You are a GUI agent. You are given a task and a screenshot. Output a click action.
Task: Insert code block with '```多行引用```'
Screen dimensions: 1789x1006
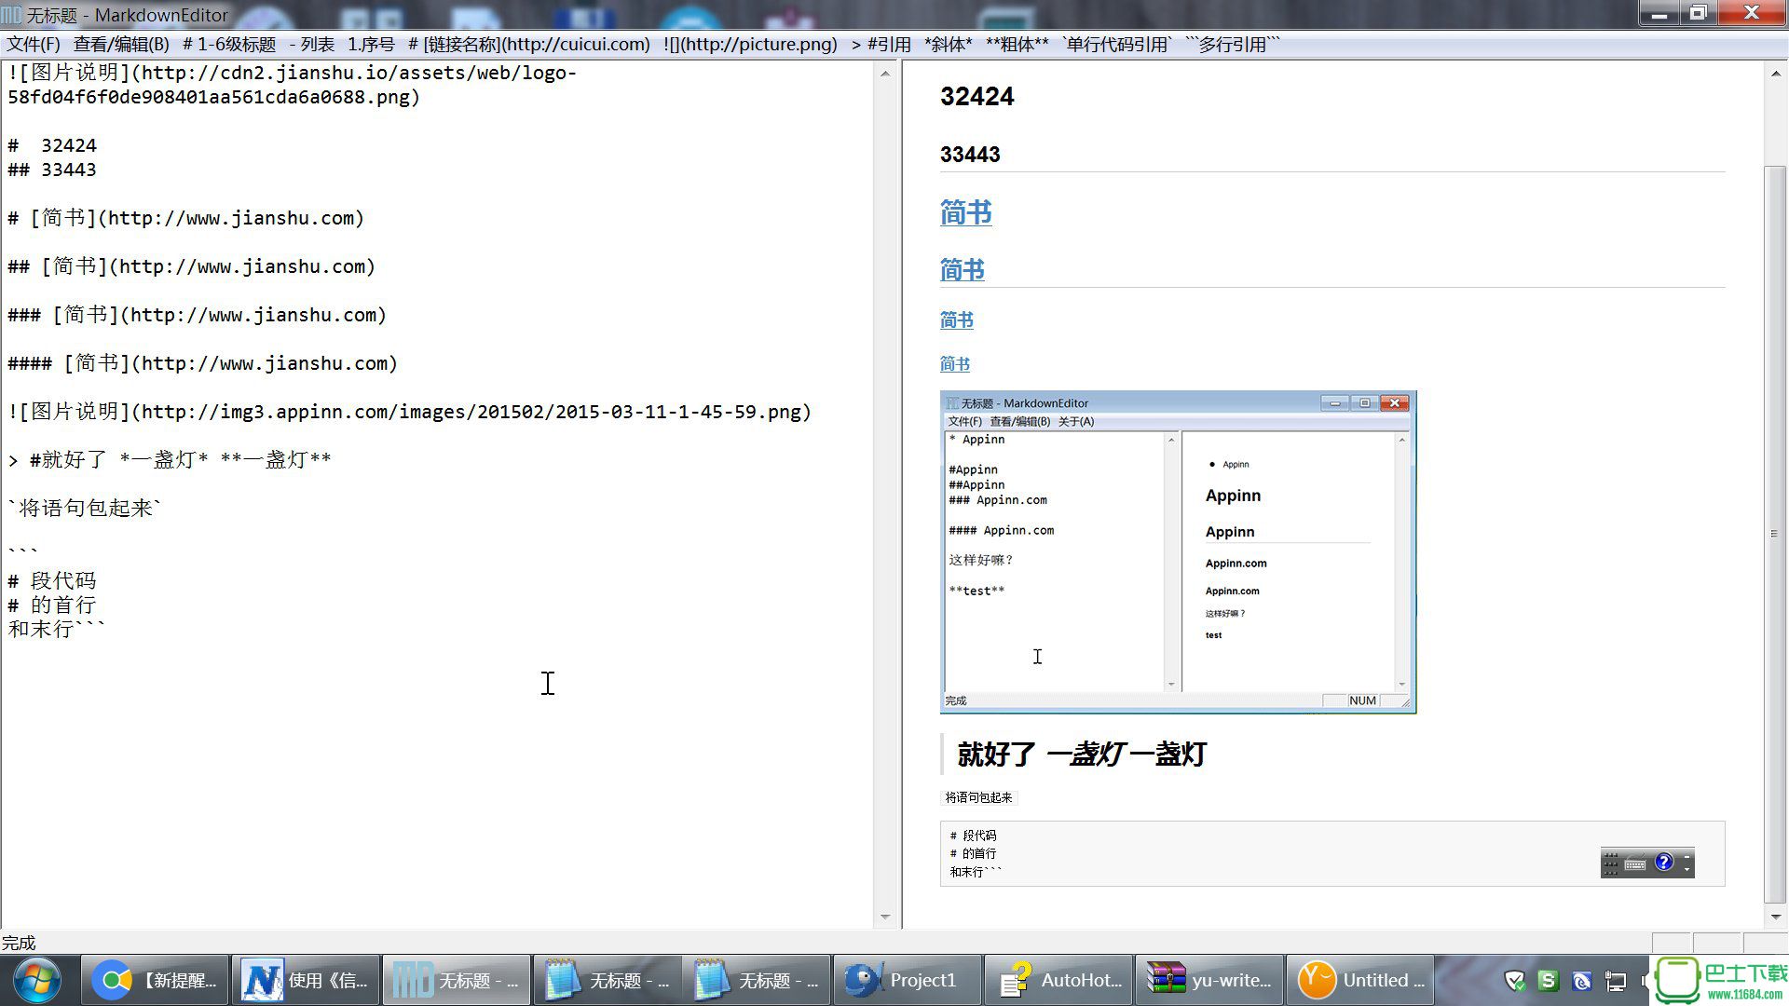[1233, 44]
